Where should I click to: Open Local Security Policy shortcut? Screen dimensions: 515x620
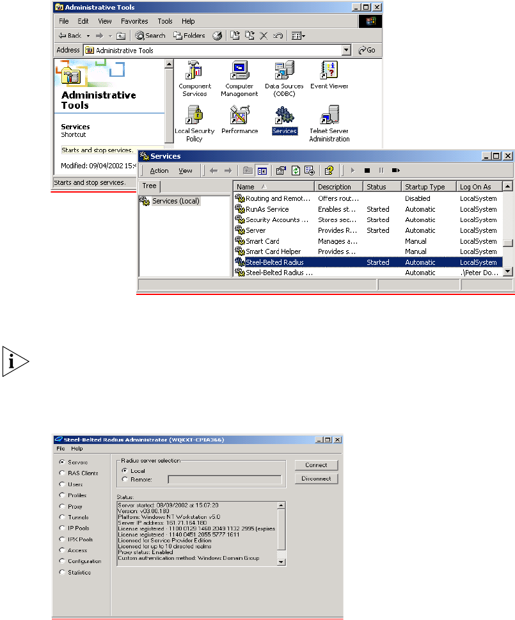tap(194, 123)
